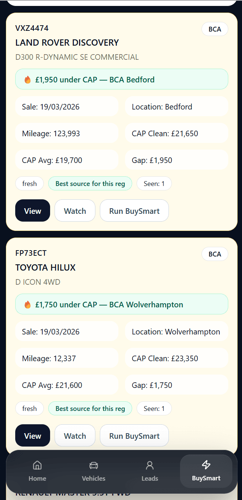Select Best source for this reg on Hilux
This screenshot has height=500, width=242.
tap(90, 408)
